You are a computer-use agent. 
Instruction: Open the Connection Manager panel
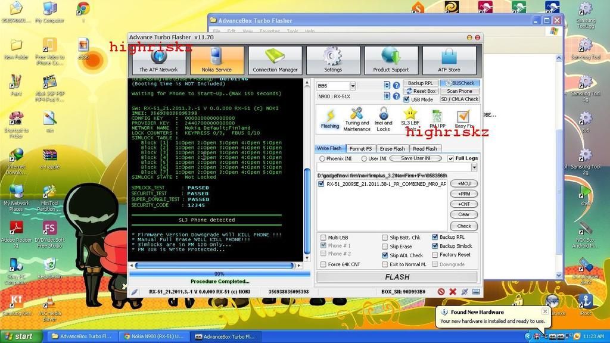[x=275, y=61]
